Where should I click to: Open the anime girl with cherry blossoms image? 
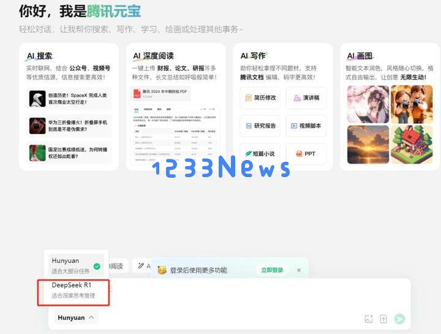tap(368, 104)
